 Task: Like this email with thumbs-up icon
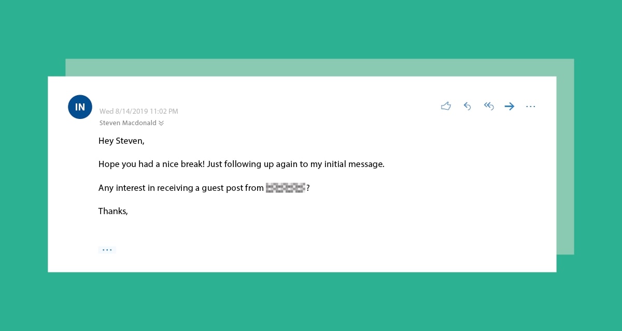coord(446,106)
